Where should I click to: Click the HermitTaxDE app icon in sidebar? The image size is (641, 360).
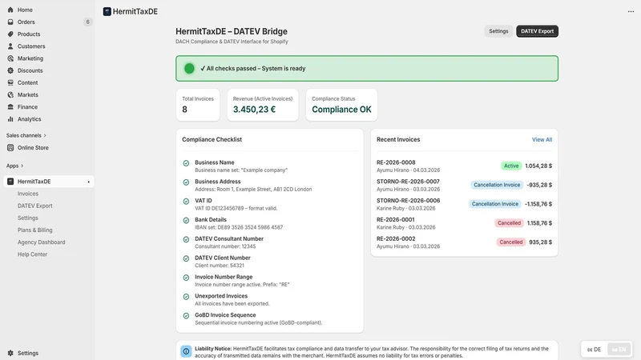(10, 182)
